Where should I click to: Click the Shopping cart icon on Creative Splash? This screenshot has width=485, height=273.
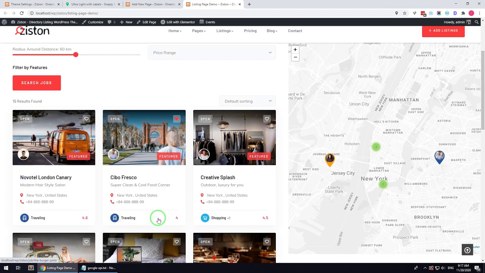pos(205,218)
